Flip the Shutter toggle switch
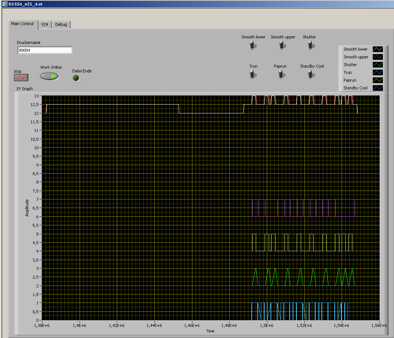This screenshot has height=338, width=394. click(310, 45)
